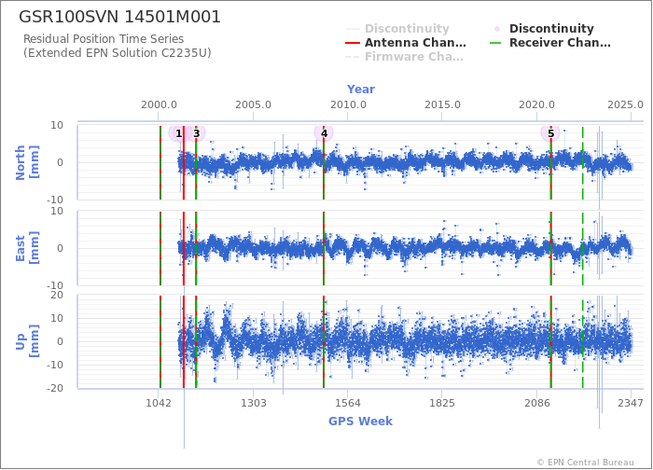Click the dashed green receiver line in Up plot
This screenshot has height=470, width=653.
(583, 342)
